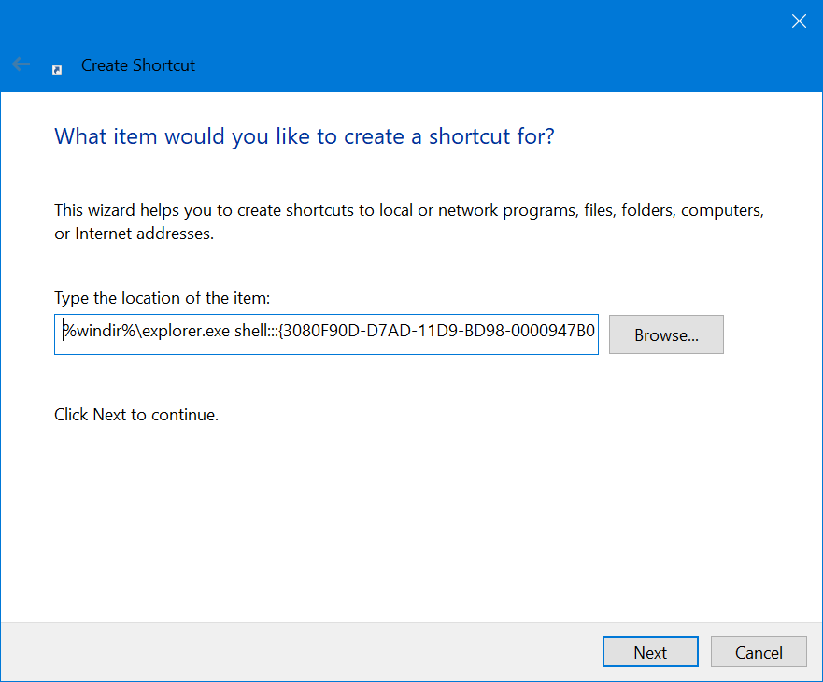
Task: Focus the item location text field
Action: pos(326,334)
